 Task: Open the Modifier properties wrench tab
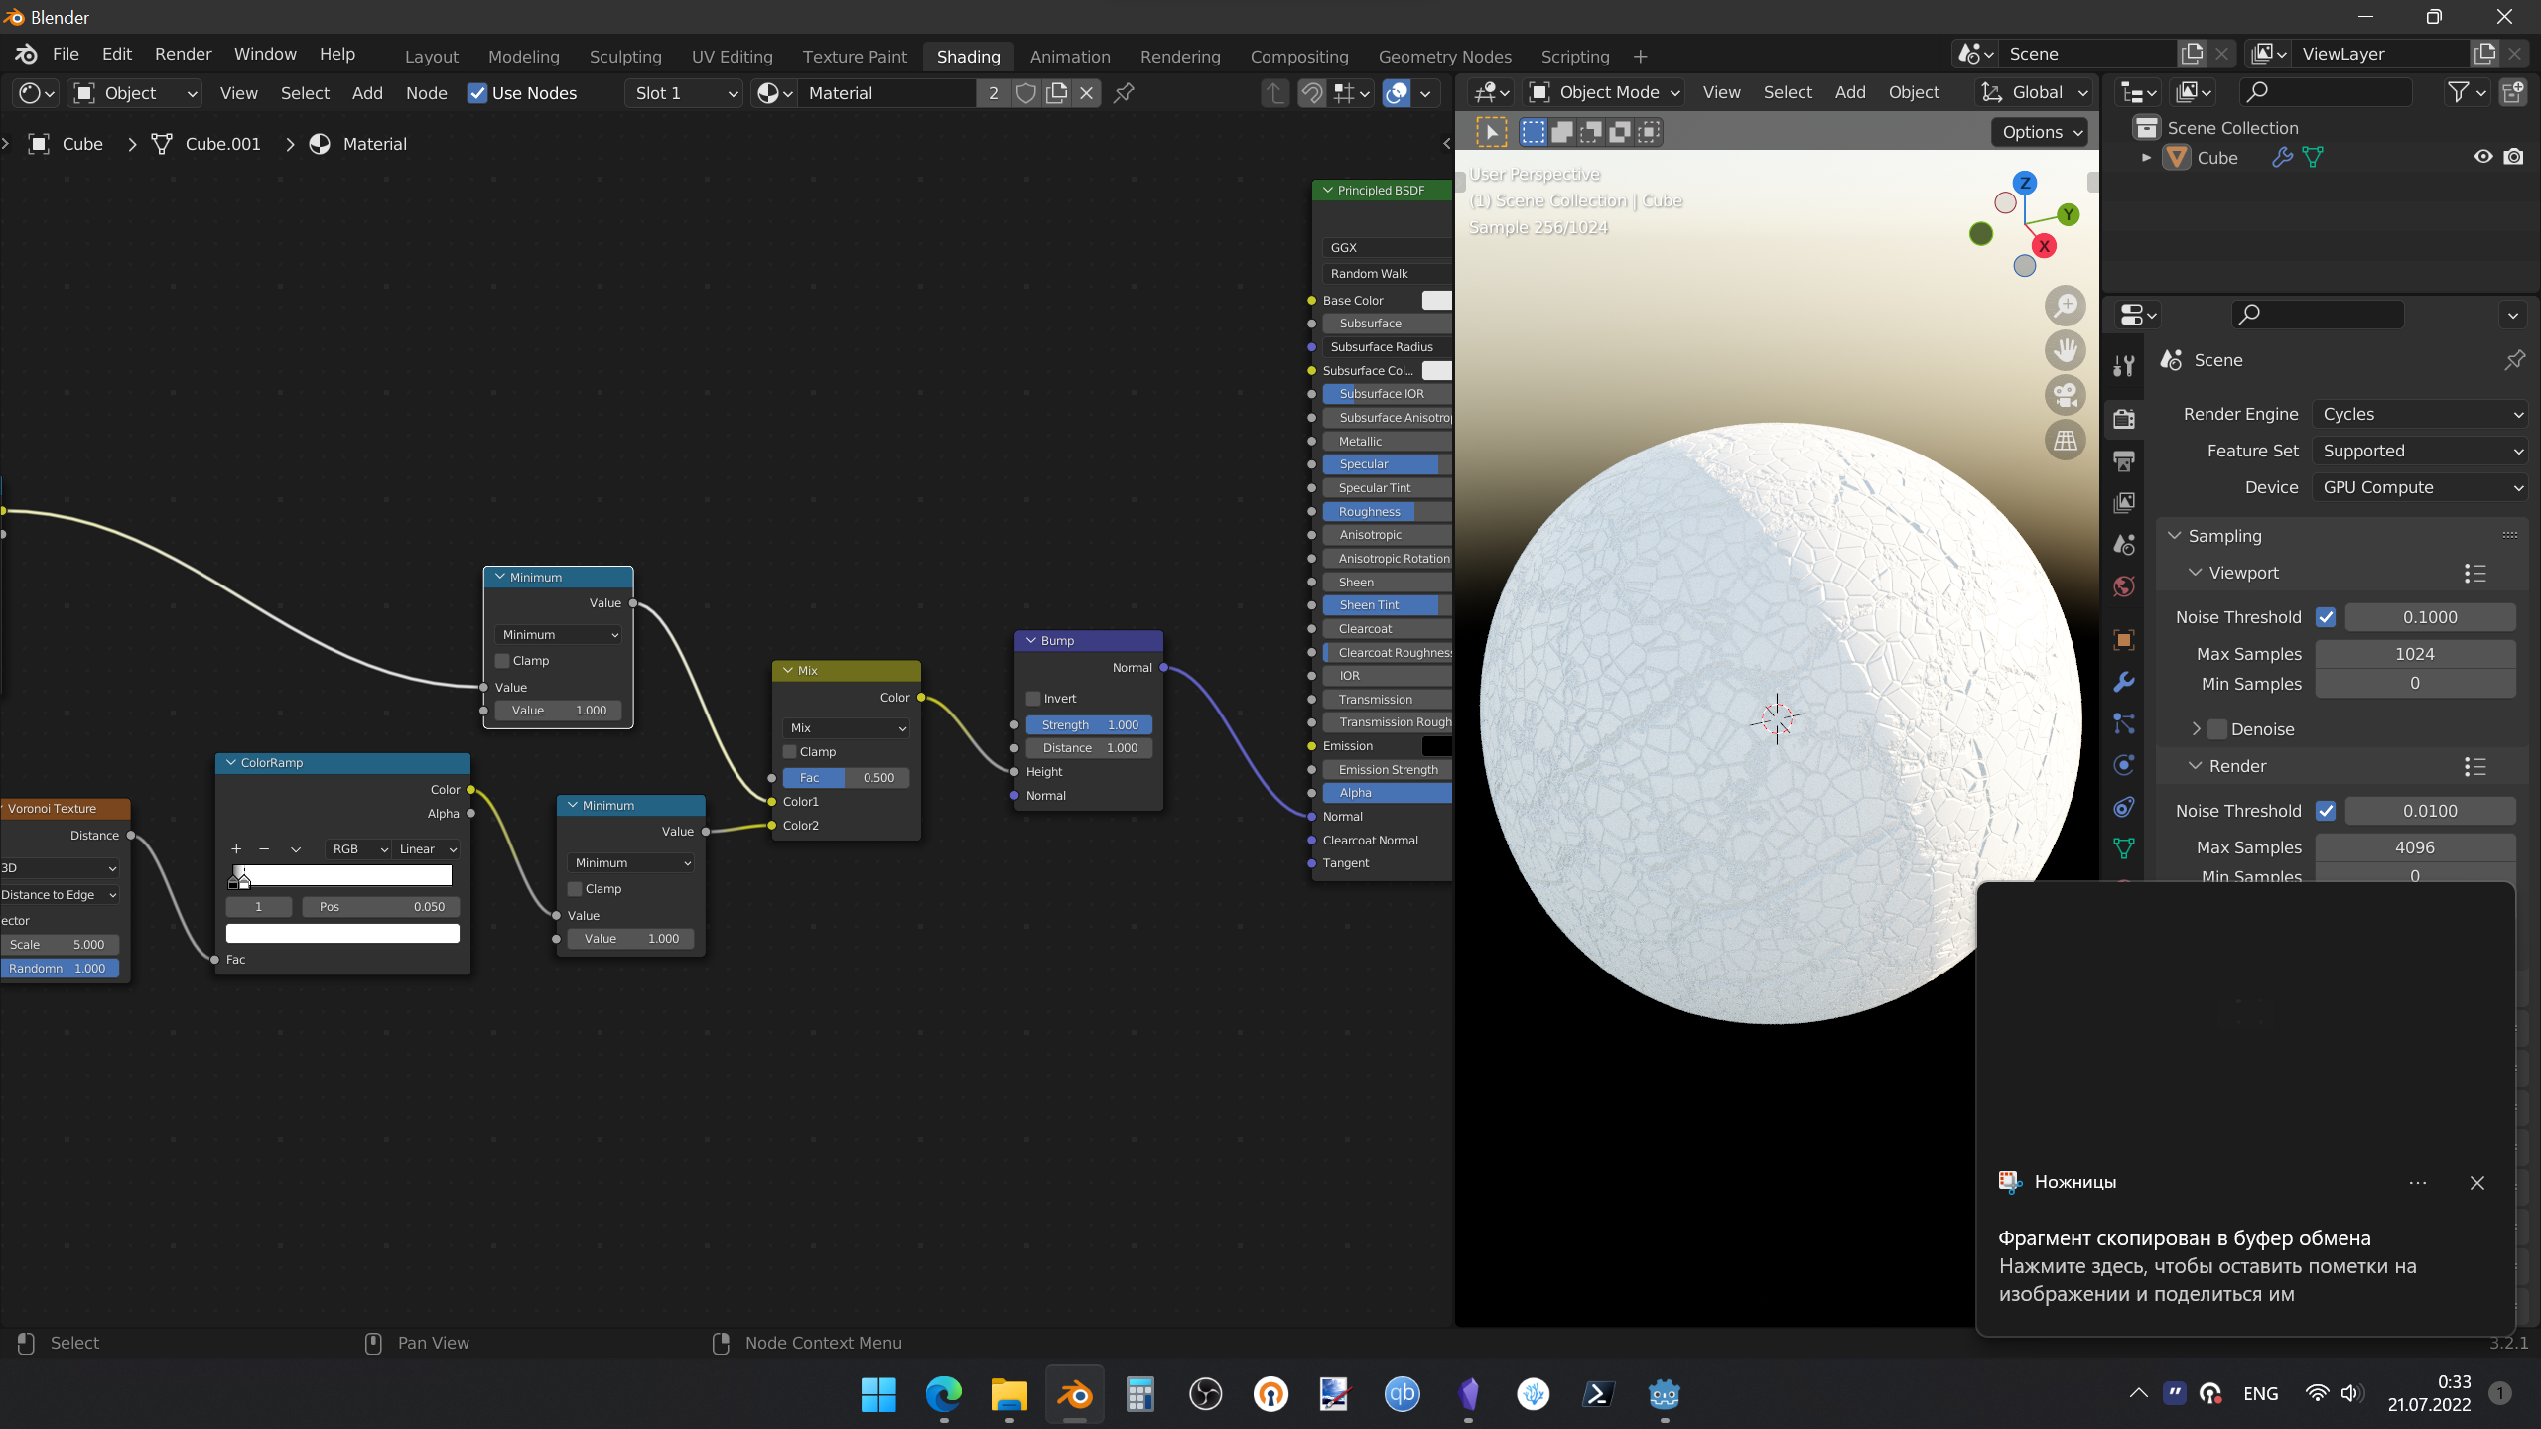pyautogui.click(x=2124, y=683)
